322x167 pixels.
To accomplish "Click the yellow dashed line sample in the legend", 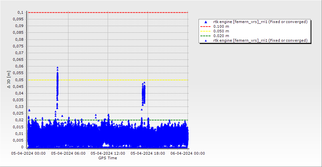I will [206, 31].
